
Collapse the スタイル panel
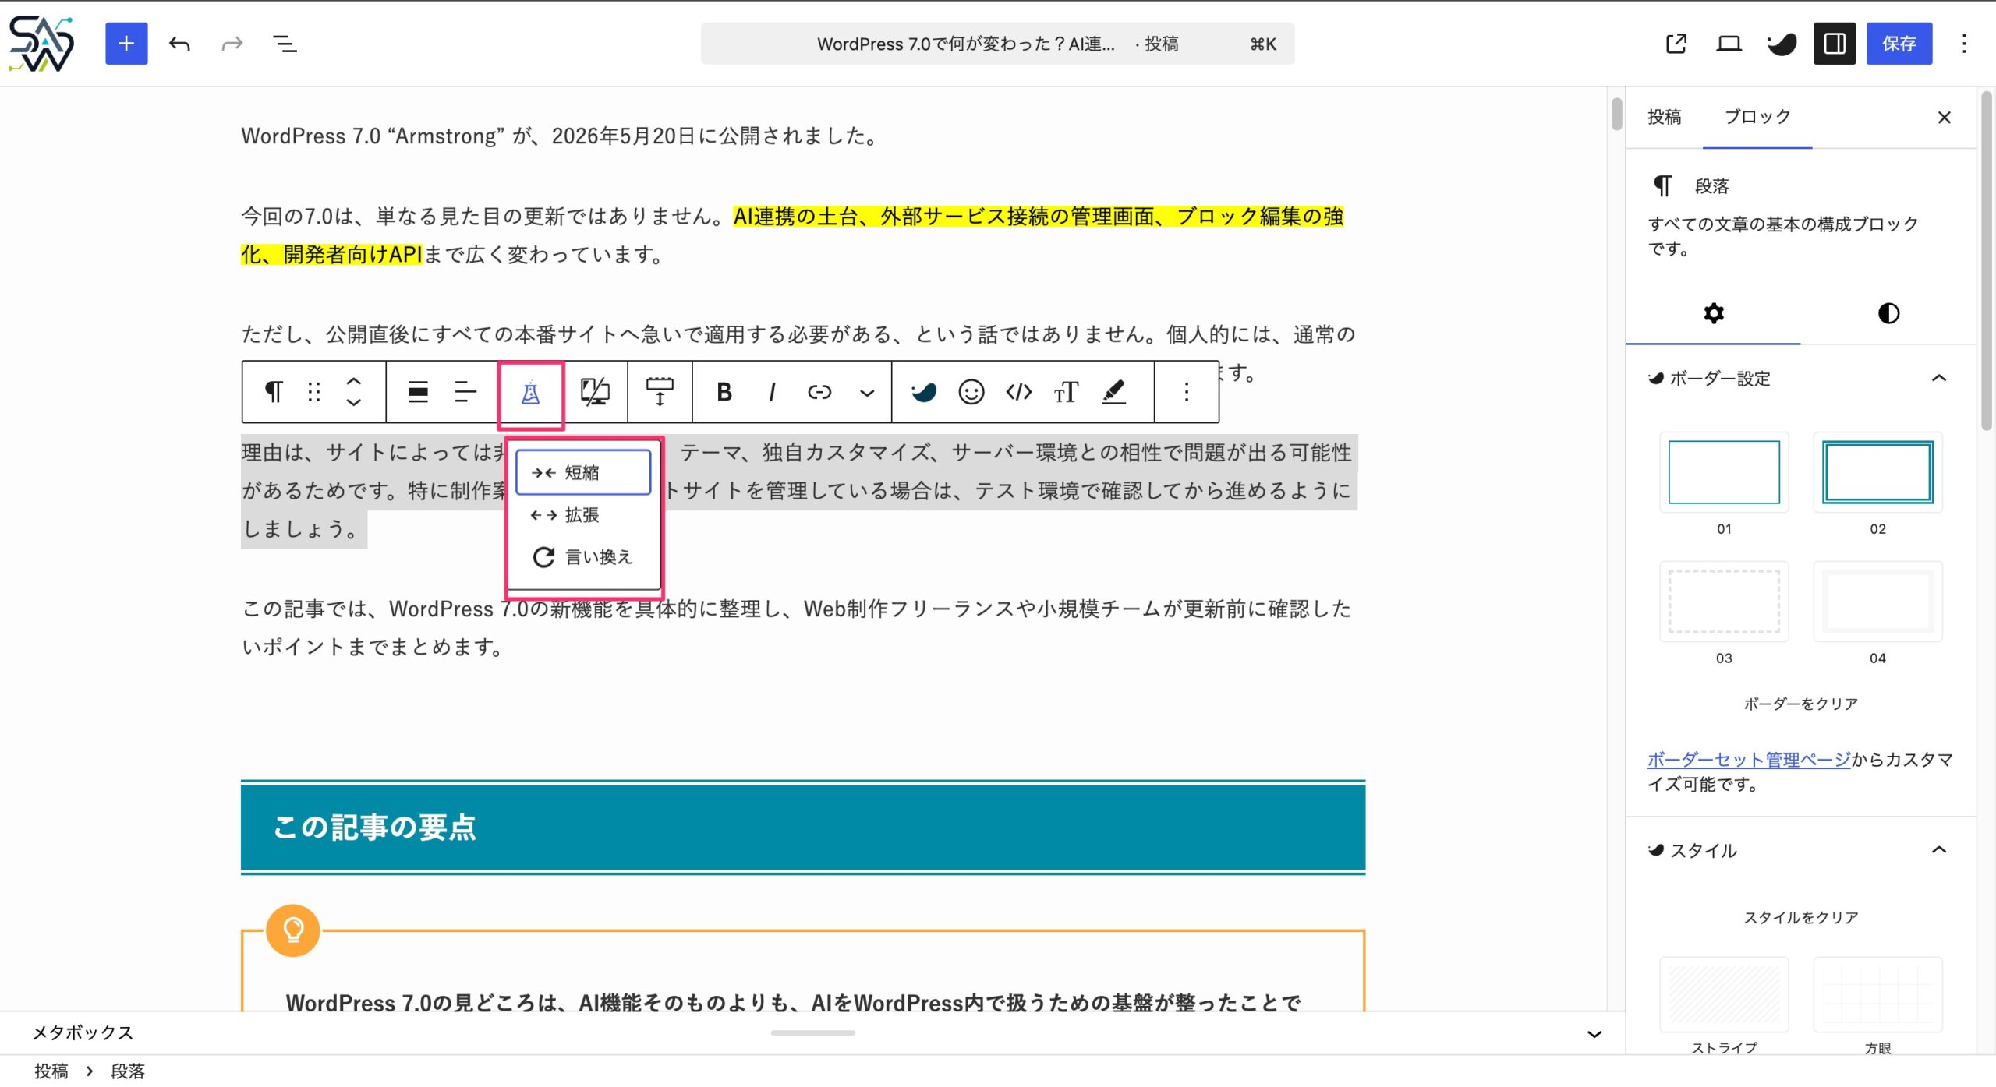click(1801, 850)
